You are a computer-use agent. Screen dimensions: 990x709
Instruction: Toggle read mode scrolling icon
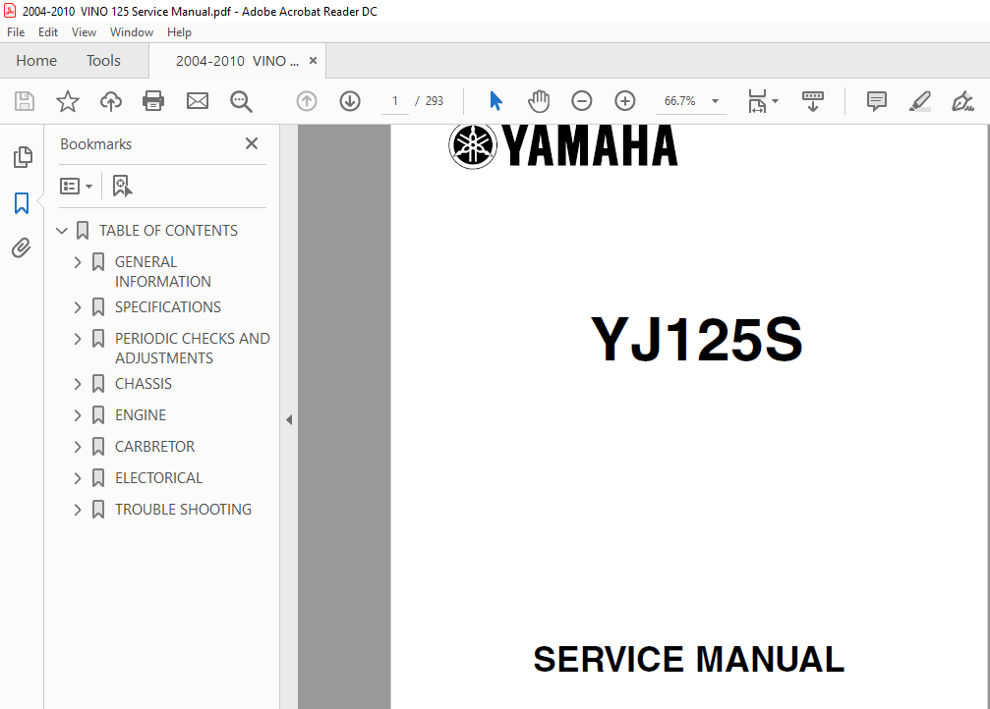pos(813,101)
